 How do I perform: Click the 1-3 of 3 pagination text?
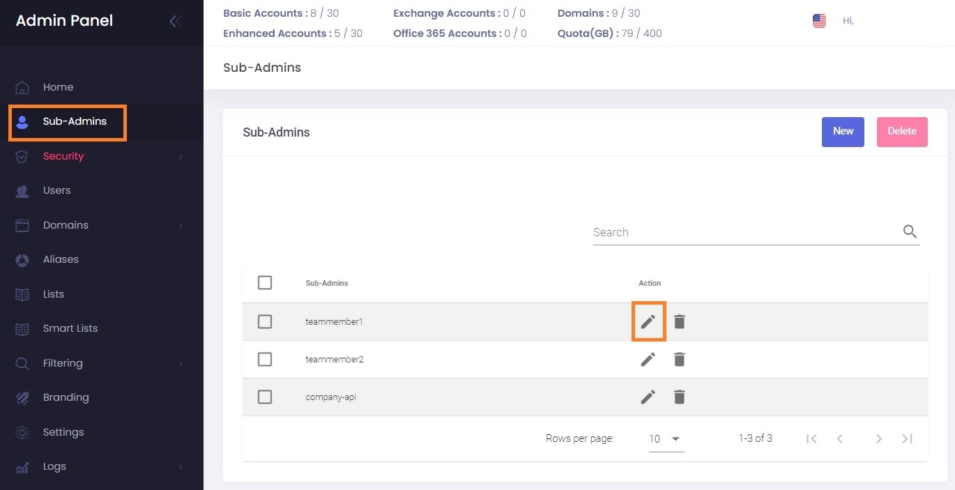[756, 438]
